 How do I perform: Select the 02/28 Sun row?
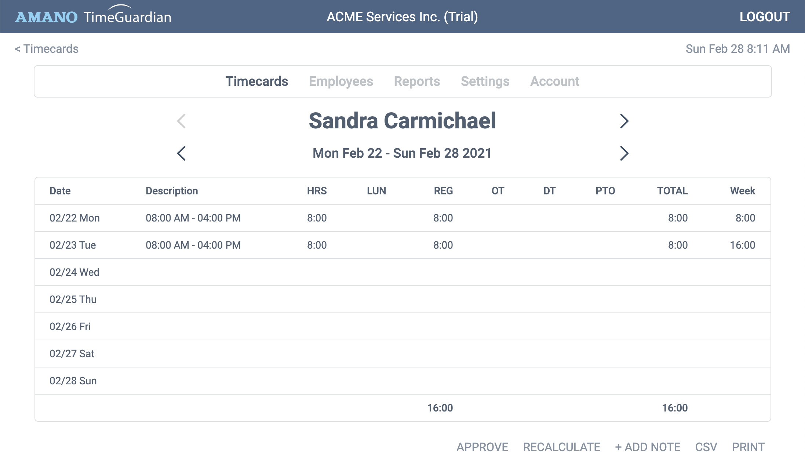point(403,381)
